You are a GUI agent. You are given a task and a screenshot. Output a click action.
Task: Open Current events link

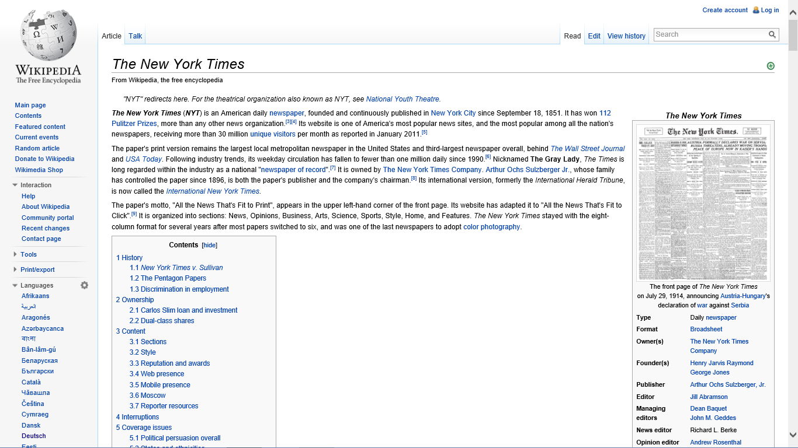37,137
